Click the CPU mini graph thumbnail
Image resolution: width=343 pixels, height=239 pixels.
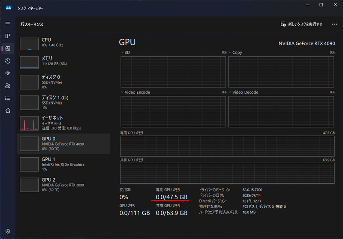point(29,44)
